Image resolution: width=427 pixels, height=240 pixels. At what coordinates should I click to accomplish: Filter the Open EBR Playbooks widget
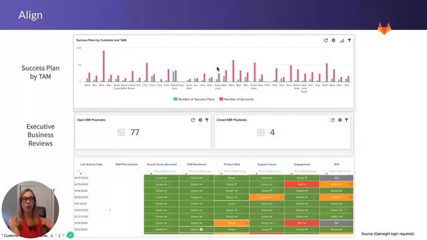207,120
